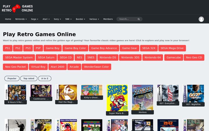
Task: Browse Nintendo DS games
Action: point(108,57)
